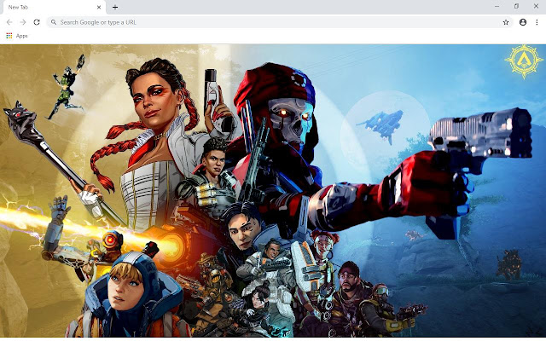This screenshot has width=546, height=341.
Task: Focus the Search Google or type a URL field
Action: [x=280, y=22]
